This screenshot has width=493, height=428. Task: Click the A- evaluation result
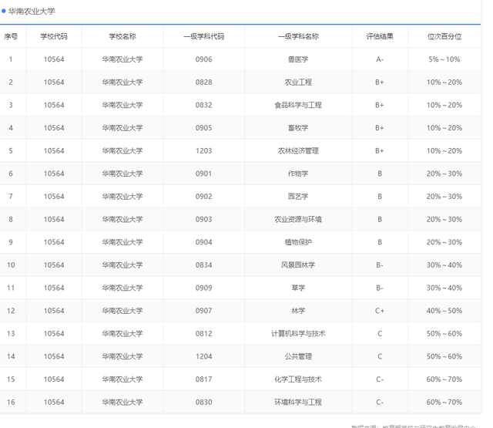coord(380,59)
